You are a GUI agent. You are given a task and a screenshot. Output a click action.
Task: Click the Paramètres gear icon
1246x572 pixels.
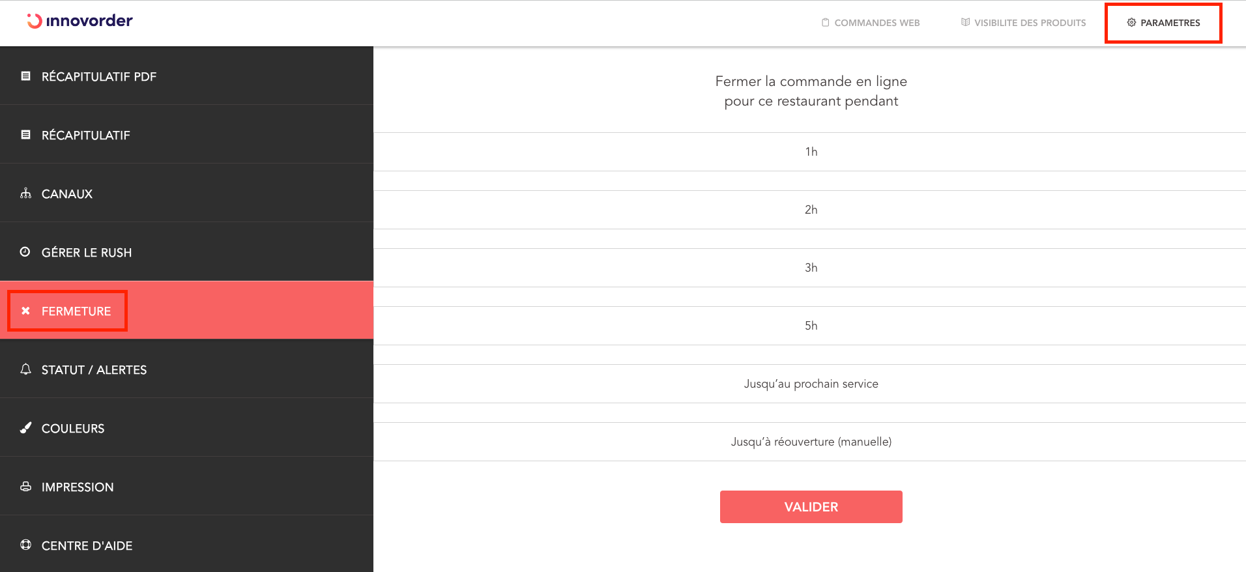1131,23
